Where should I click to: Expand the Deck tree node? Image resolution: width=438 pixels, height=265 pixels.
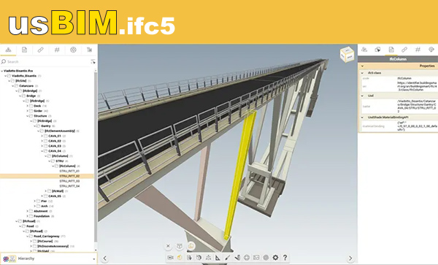point(28,106)
